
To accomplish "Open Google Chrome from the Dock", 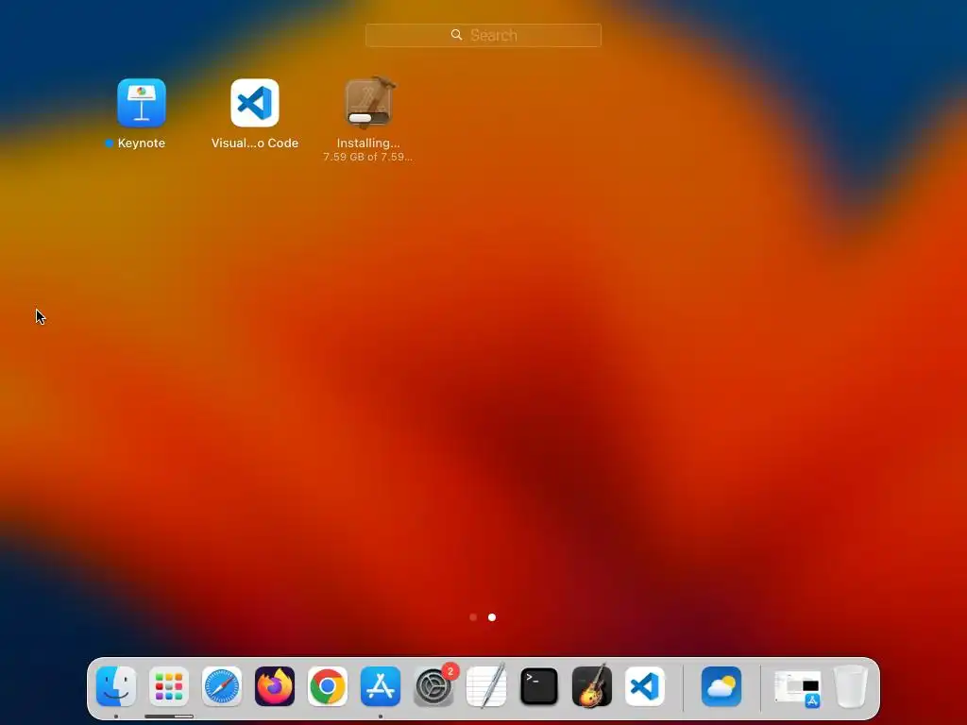I will tap(328, 686).
